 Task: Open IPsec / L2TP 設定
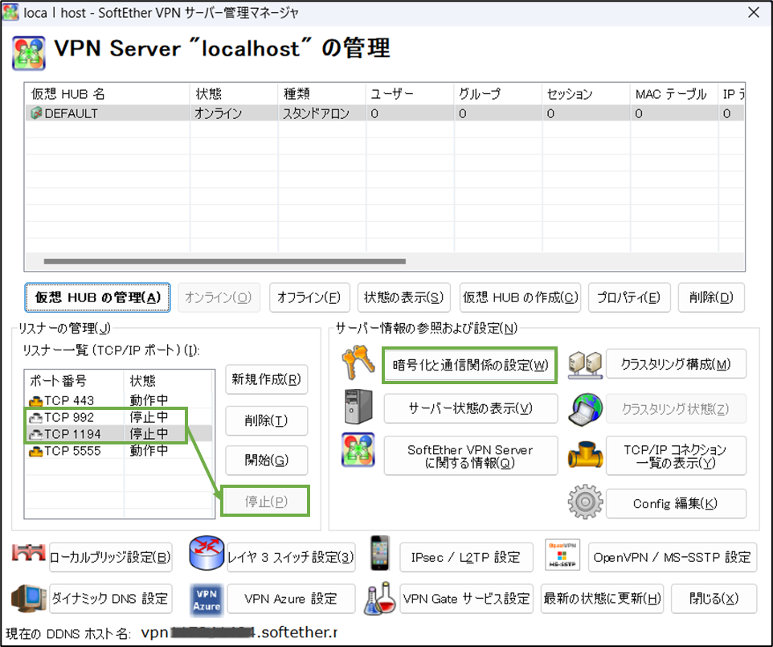pos(466,557)
